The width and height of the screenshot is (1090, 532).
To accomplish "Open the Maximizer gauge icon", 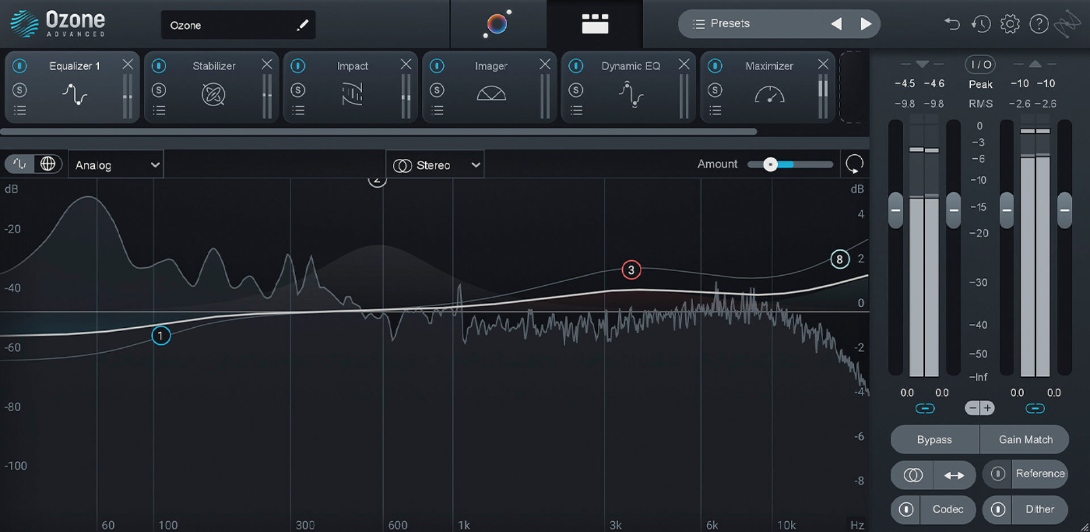I will click(769, 95).
